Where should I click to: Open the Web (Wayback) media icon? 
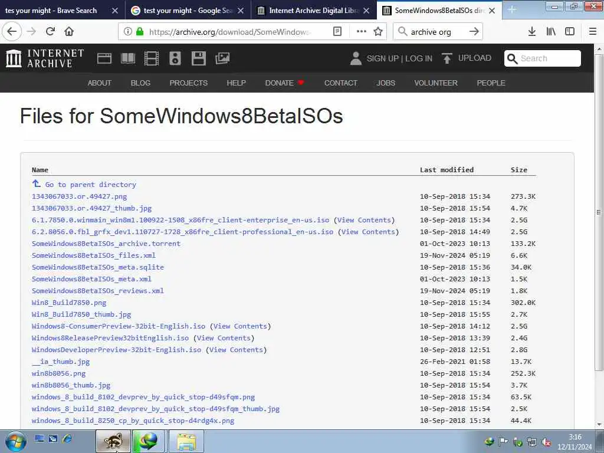click(x=104, y=58)
